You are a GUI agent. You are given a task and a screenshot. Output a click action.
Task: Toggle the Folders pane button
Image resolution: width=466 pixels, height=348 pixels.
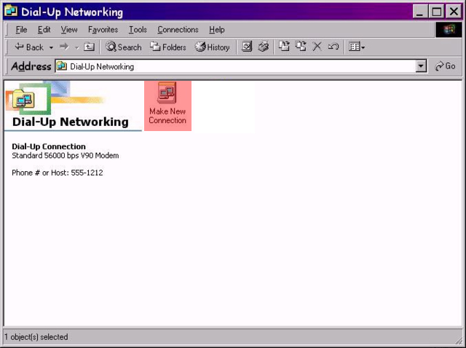(x=168, y=47)
